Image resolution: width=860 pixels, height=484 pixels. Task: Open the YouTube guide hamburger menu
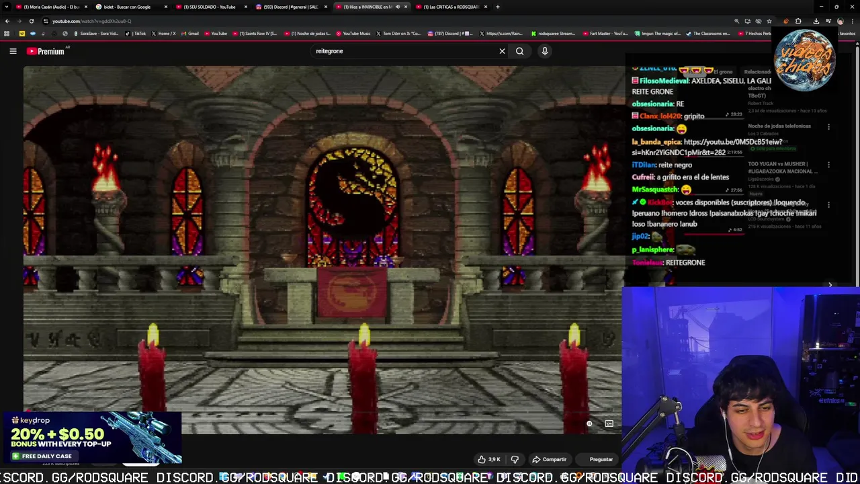tap(13, 51)
